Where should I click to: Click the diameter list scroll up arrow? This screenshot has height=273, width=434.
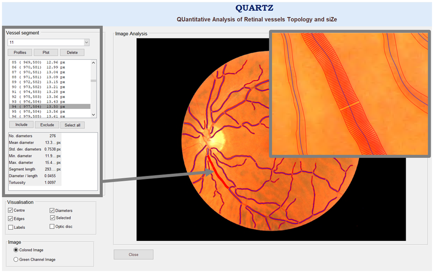93,63
